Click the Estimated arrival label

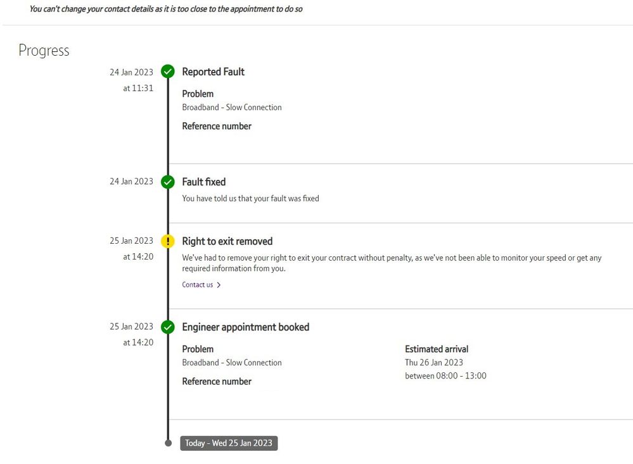tap(437, 349)
